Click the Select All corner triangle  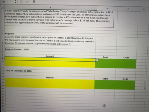(x=2, y=7)
